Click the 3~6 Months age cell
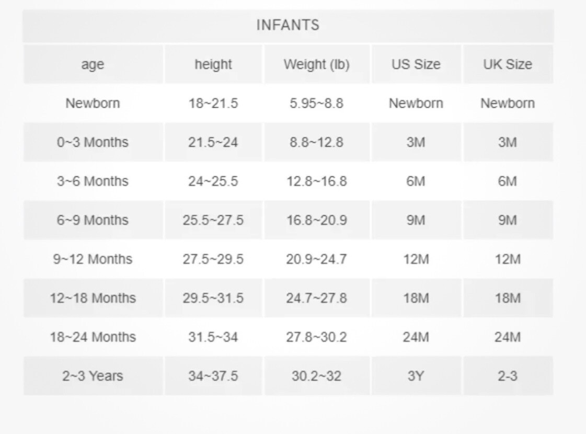The image size is (586, 434). (x=93, y=181)
